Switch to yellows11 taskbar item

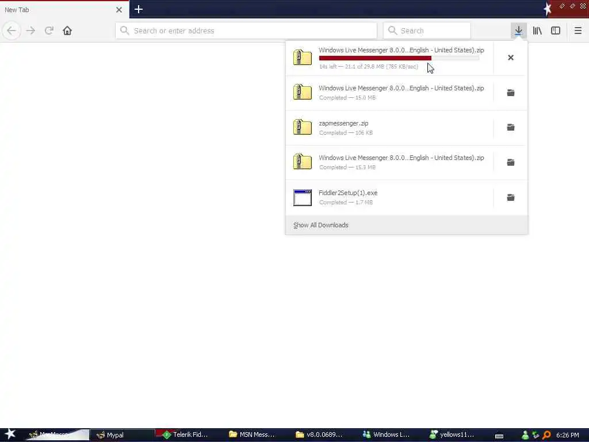tap(453, 435)
